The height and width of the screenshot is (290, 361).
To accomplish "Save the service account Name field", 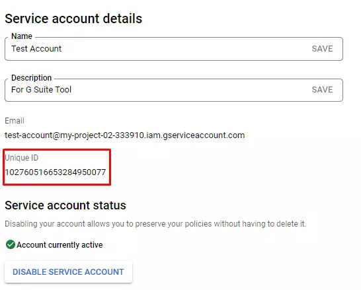I will pyautogui.click(x=322, y=49).
